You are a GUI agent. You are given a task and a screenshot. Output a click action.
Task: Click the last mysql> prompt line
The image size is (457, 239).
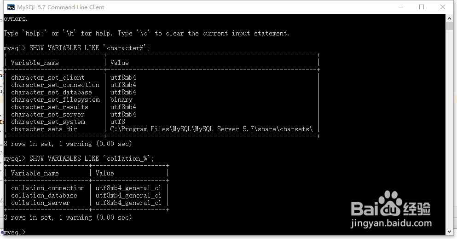click(14, 232)
